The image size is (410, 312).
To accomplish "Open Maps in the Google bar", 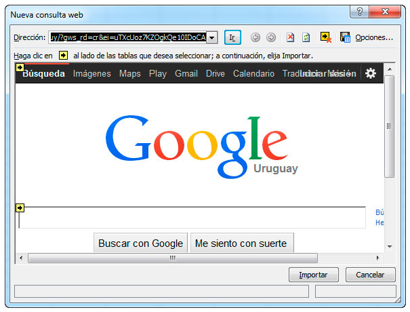I will pos(129,73).
